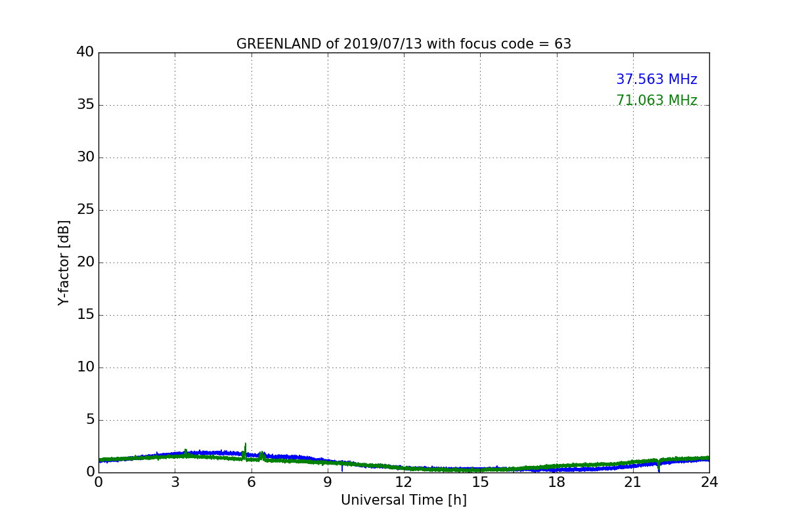The height and width of the screenshot is (525, 788).
Task: Click the x-axis tick label 12
Action: pos(404,482)
